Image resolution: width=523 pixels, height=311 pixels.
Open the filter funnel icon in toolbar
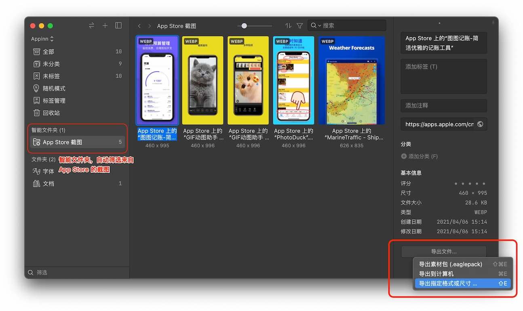coord(299,25)
